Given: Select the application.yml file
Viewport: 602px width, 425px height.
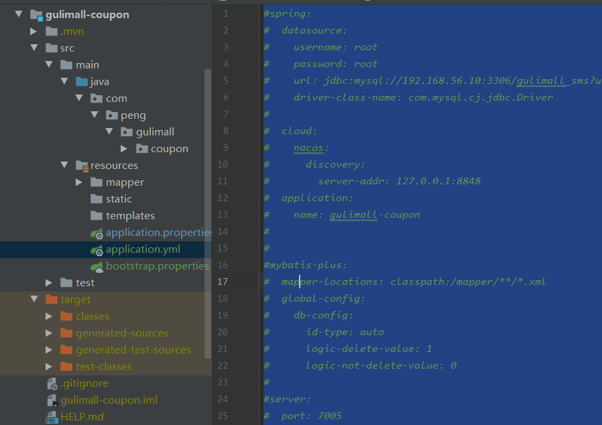Looking at the screenshot, I should point(143,249).
